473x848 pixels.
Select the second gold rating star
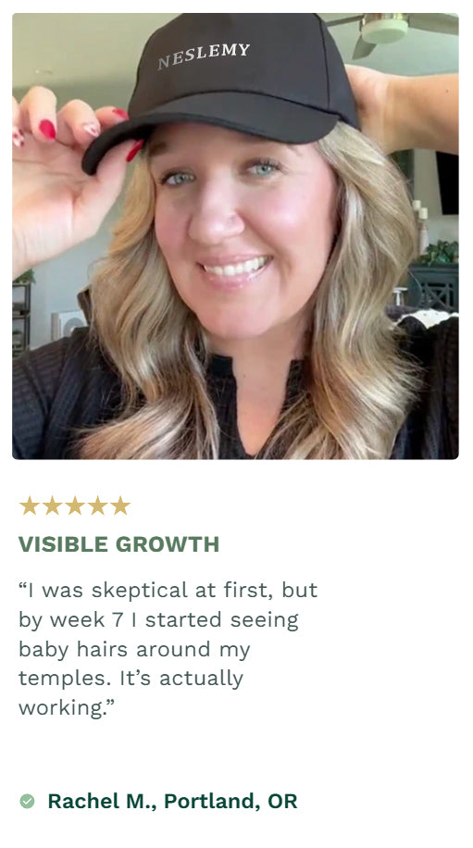(52, 505)
